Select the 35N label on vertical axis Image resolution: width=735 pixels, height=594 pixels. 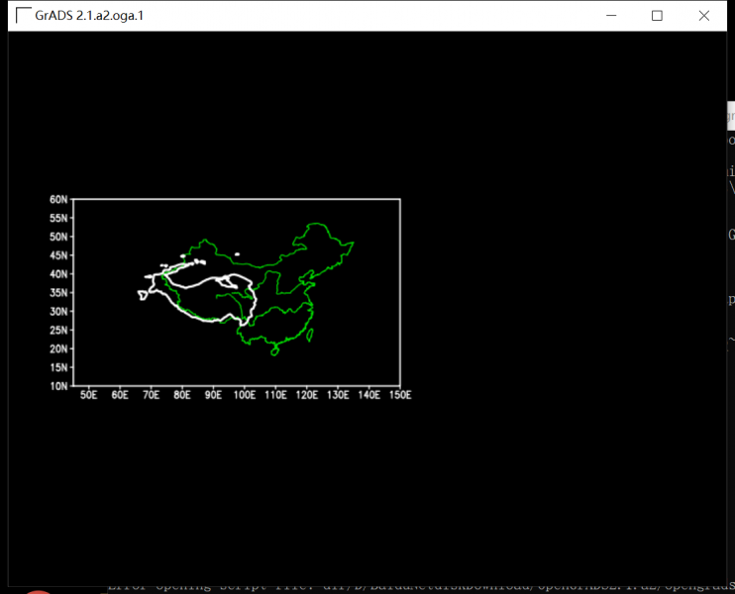58,293
